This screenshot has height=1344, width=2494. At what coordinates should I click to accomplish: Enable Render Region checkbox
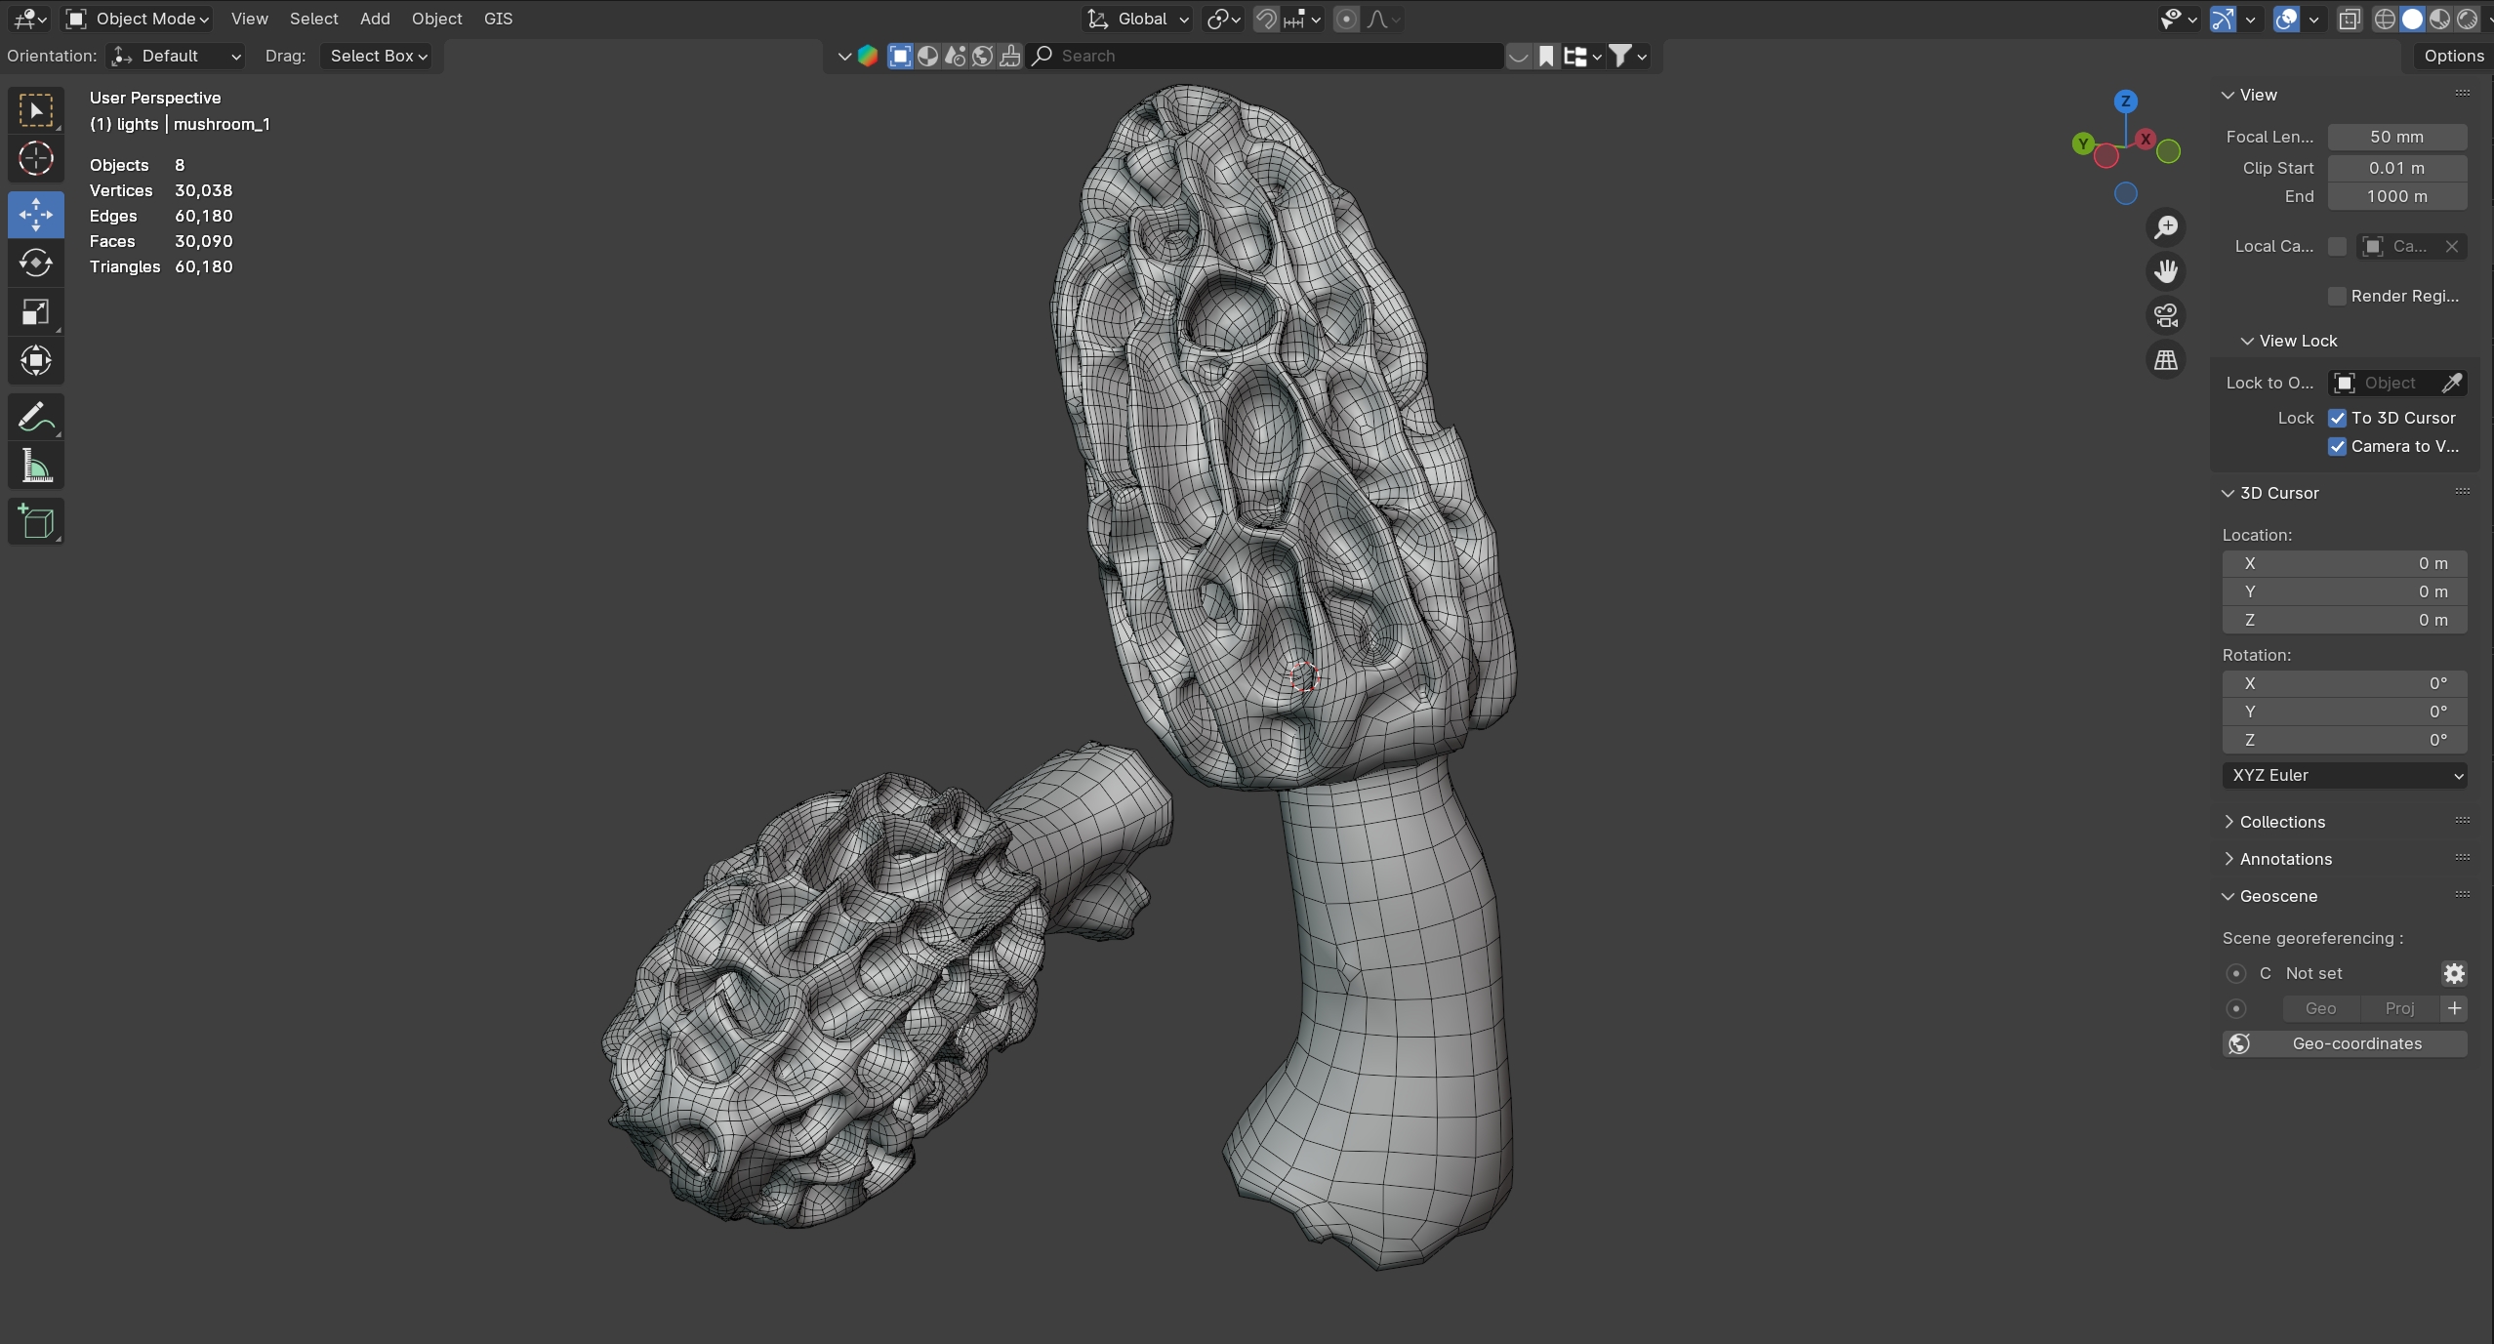[x=2337, y=296]
